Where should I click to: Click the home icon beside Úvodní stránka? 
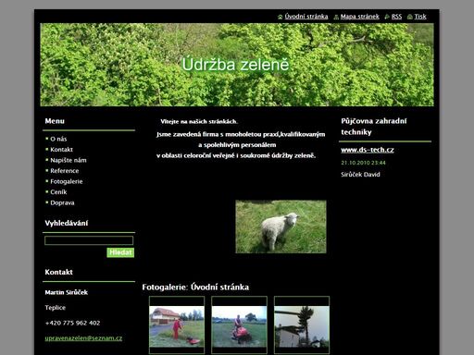point(281,17)
